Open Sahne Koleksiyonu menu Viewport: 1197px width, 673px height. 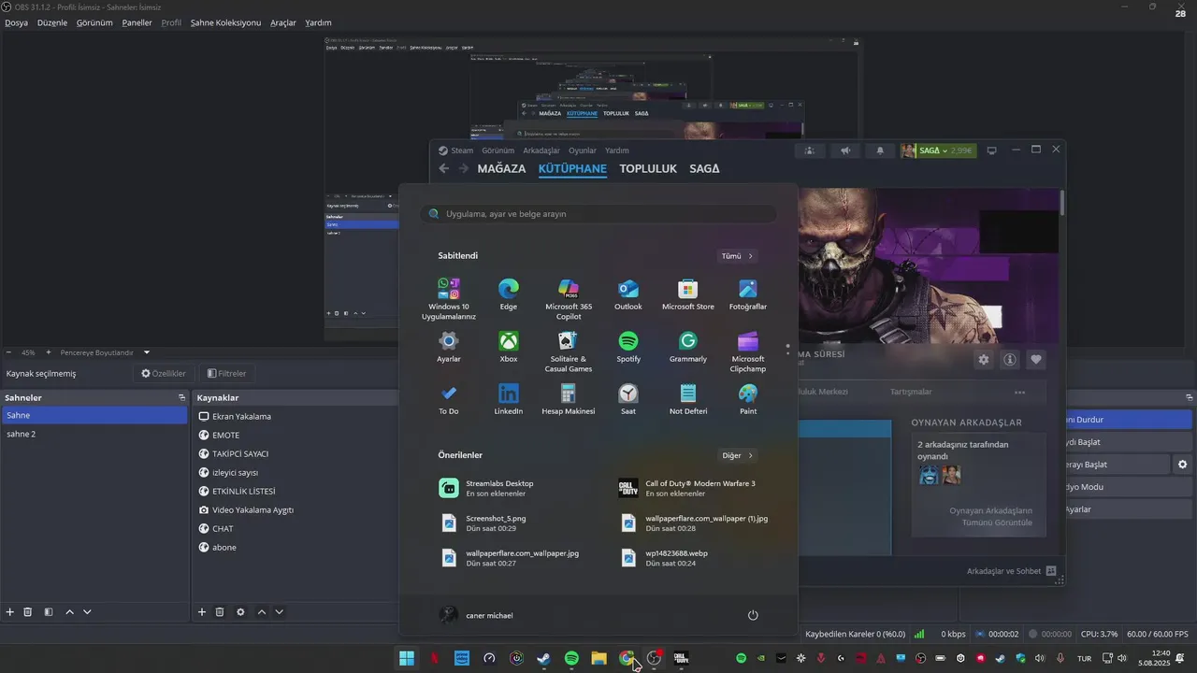click(x=225, y=22)
